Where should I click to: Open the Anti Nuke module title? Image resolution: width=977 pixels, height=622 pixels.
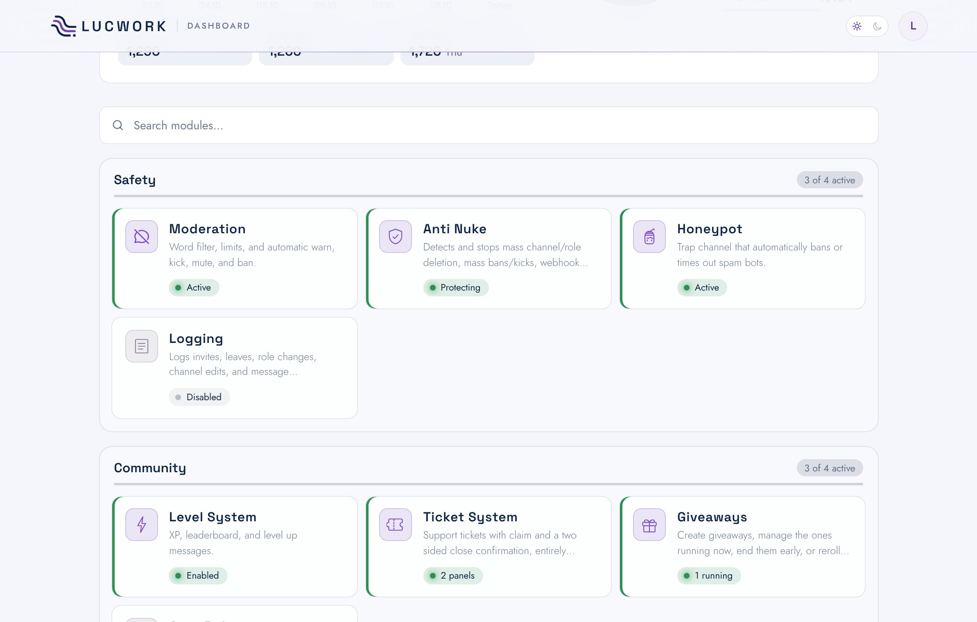click(x=455, y=229)
